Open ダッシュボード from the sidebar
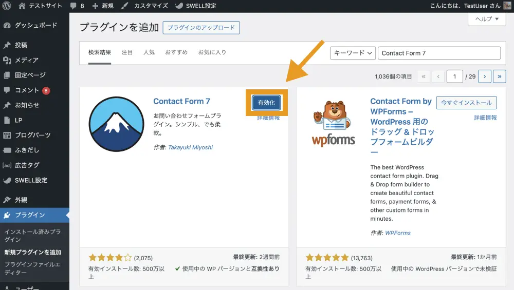Screen dimensions: 514x290 (x=35, y=25)
